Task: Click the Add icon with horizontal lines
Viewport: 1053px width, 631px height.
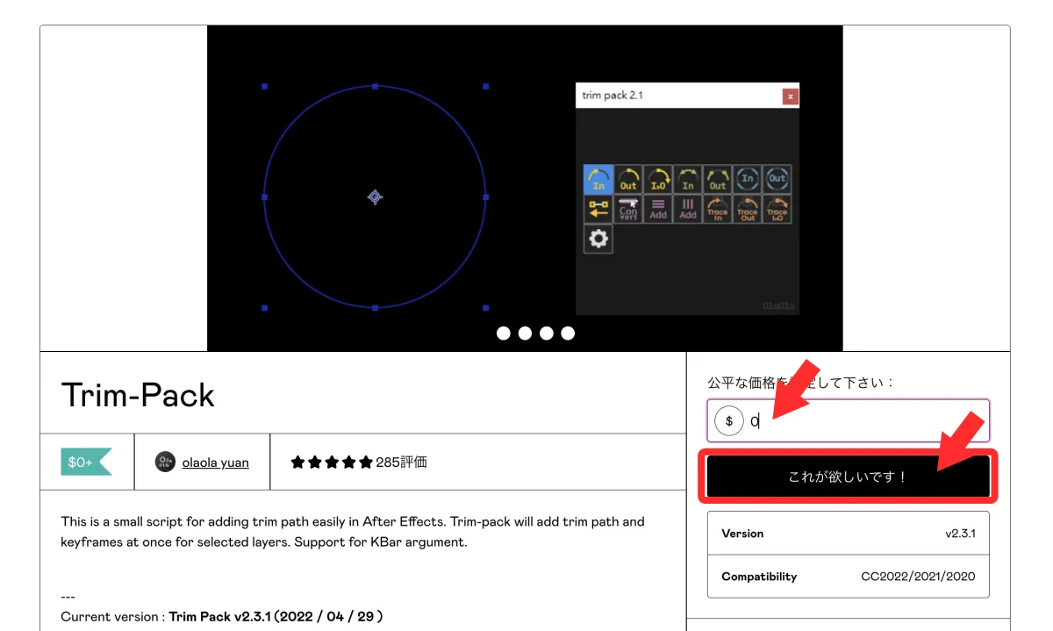Action: tap(658, 210)
